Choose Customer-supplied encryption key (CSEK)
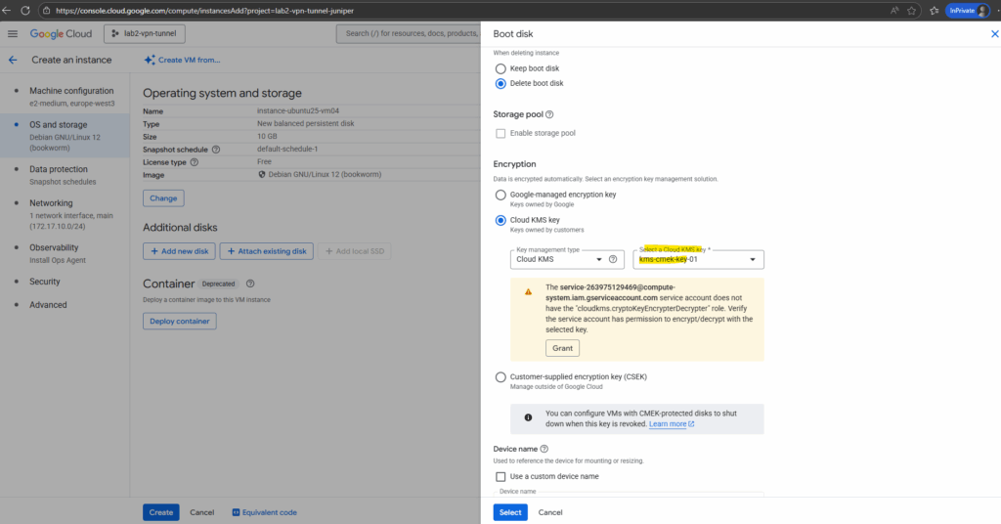1001x524 pixels. (500, 377)
